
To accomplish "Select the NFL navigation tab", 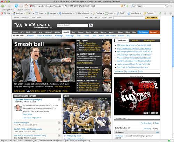I will click(x=22, y=32).
